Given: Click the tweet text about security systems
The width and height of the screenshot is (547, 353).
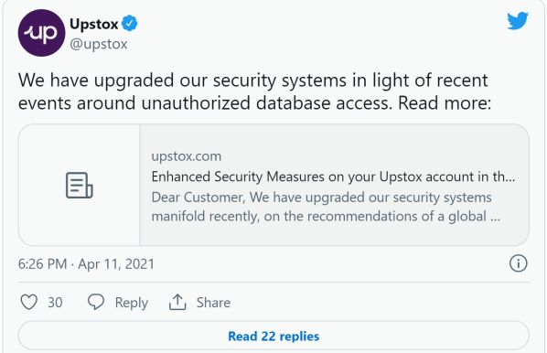Looking at the screenshot, I should coord(254,91).
